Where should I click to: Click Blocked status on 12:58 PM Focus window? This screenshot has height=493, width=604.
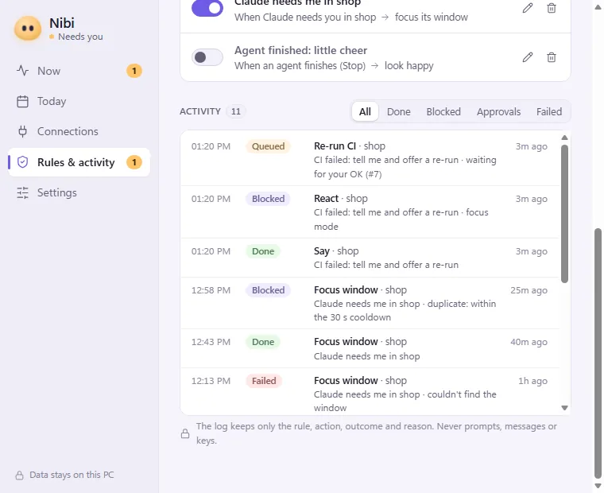pyautogui.click(x=268, y=290)
